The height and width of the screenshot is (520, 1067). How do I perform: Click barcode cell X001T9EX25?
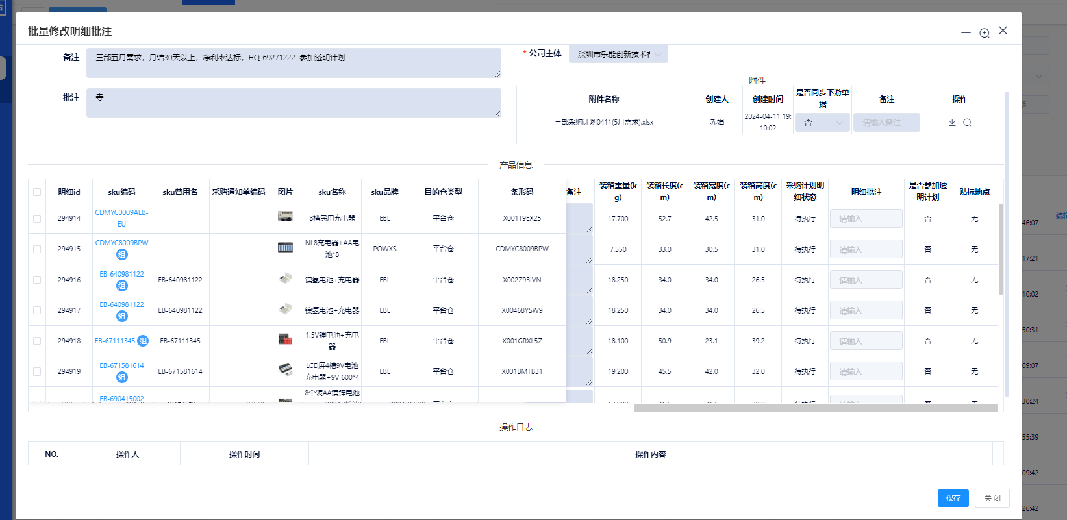(x=522, y=219)
